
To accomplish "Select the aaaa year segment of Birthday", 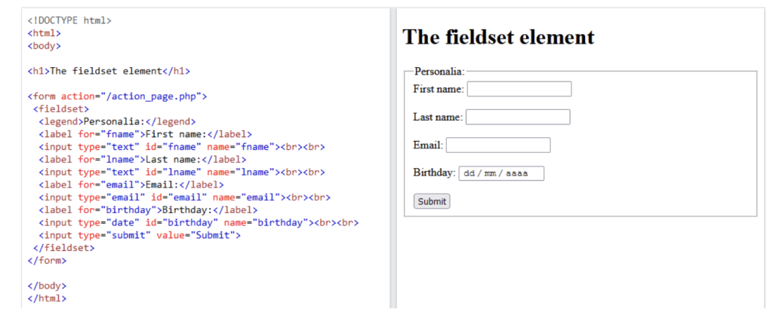I will click(x=516, y=173).
